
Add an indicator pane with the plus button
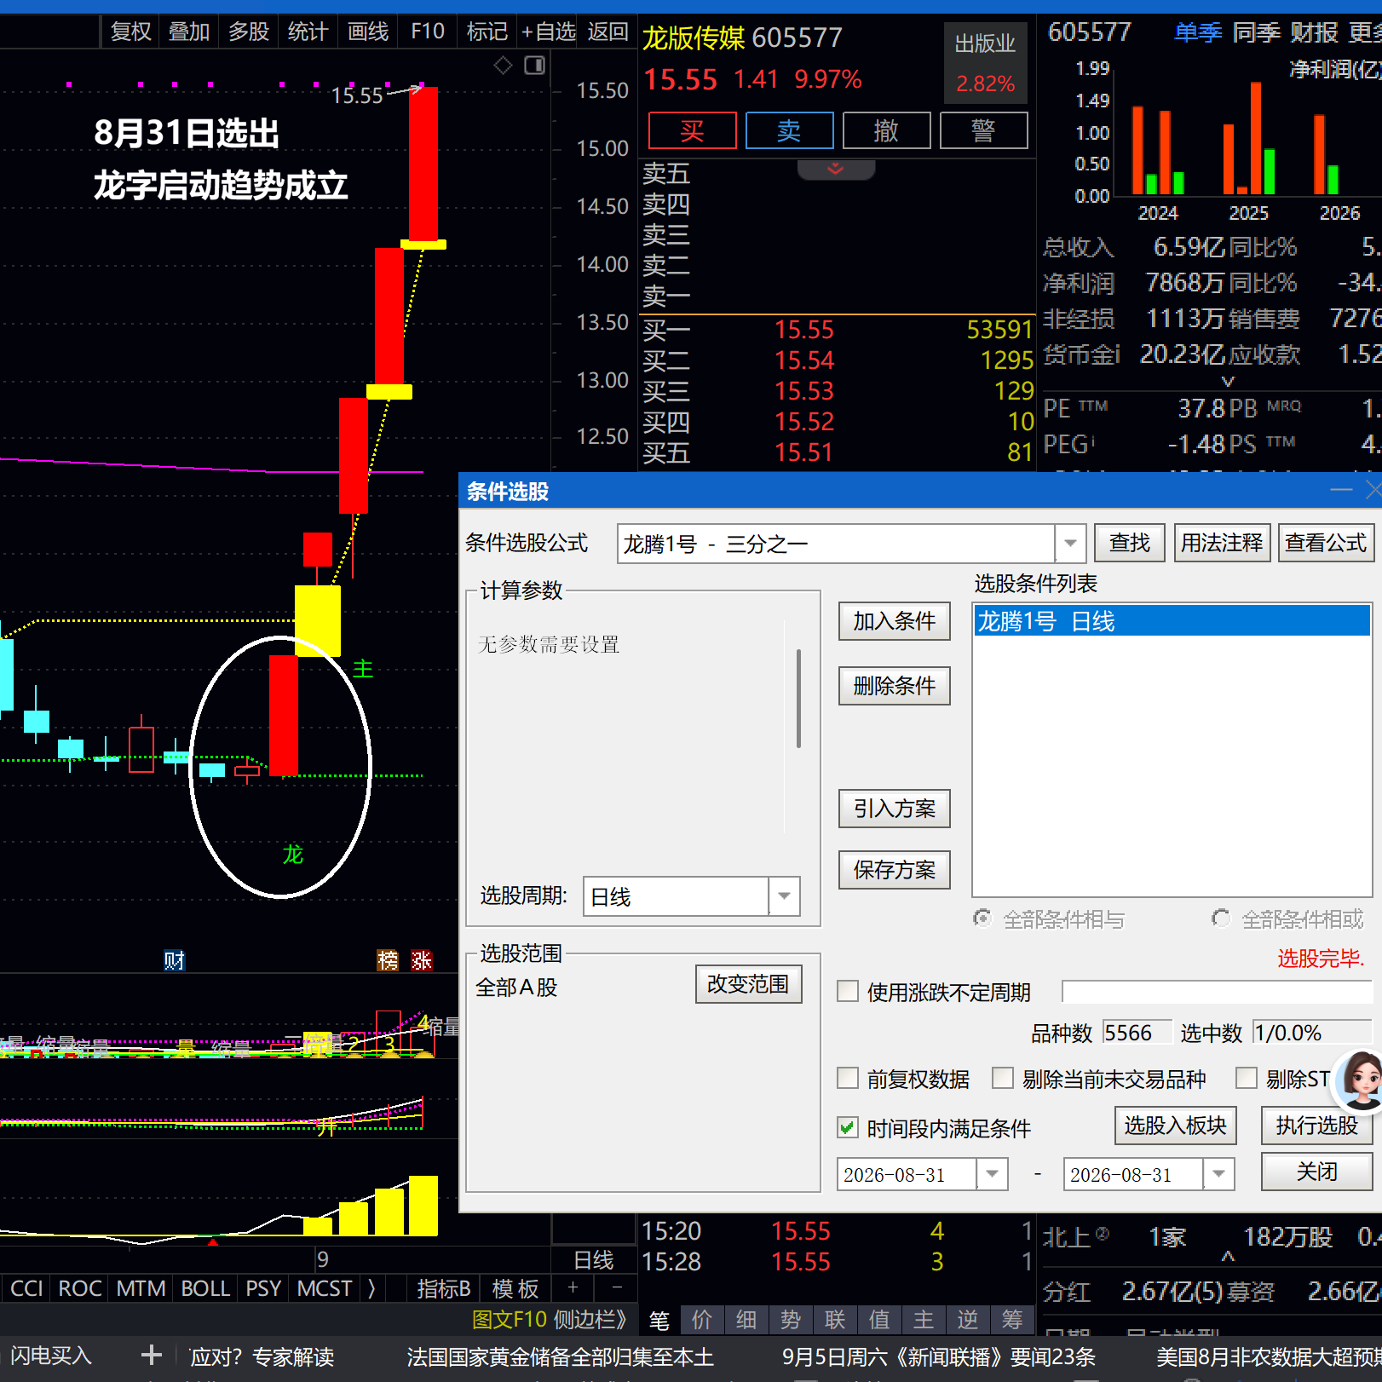click(573, 1287)
